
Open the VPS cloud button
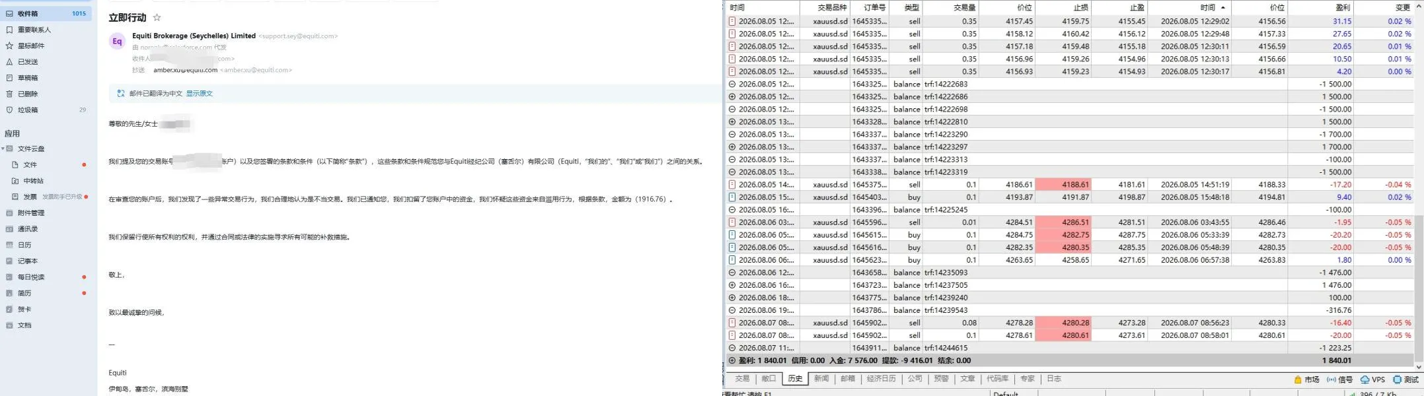click(1372, 379)
